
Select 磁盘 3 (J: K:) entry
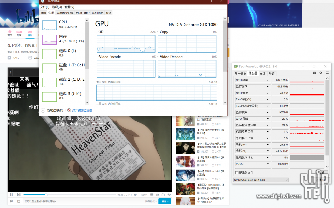tap(63, 96)
